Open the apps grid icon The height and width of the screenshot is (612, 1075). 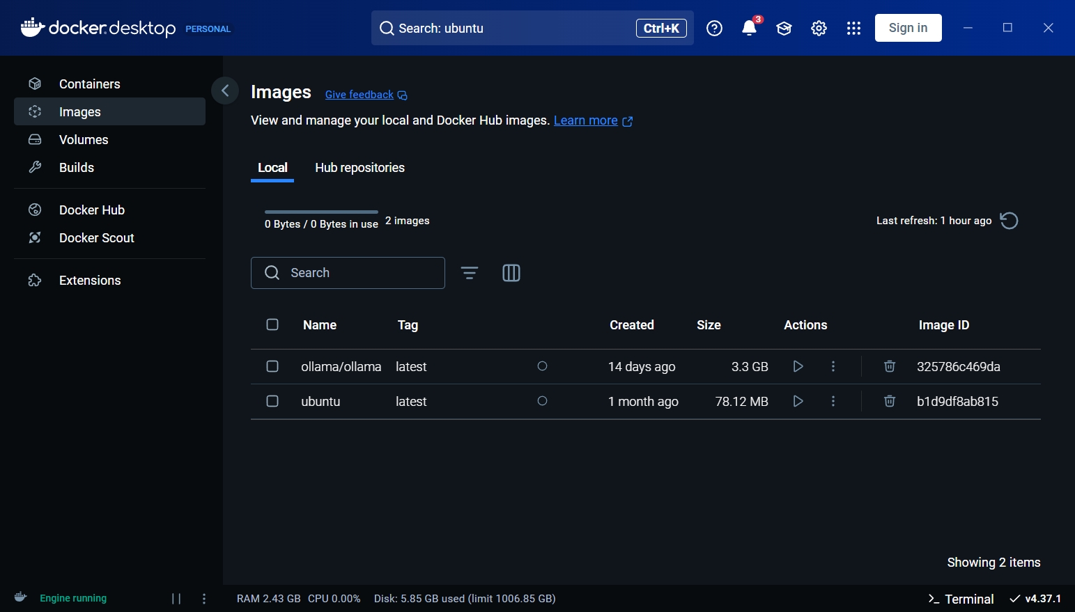tap(853, 28)
